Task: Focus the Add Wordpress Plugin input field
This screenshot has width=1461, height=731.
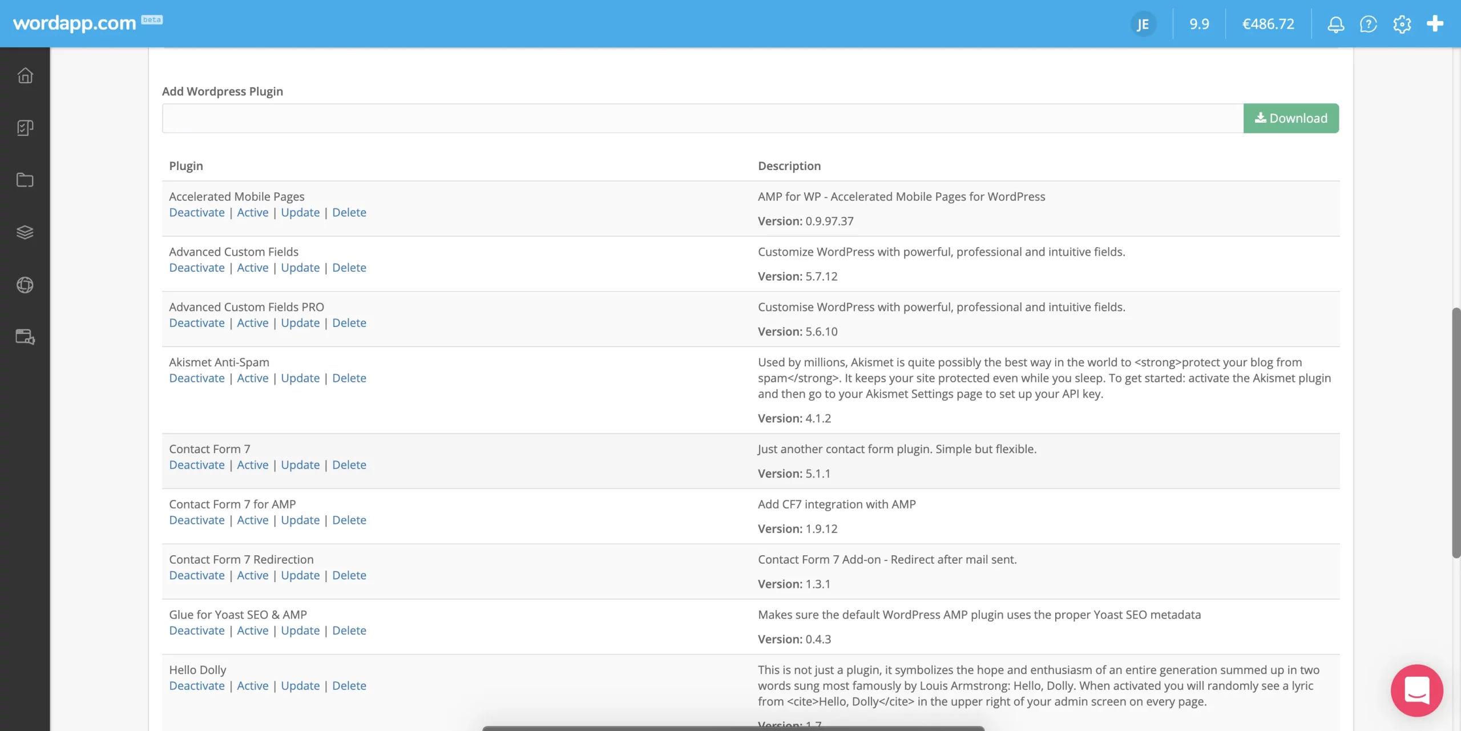Action: tap(703, 118)
